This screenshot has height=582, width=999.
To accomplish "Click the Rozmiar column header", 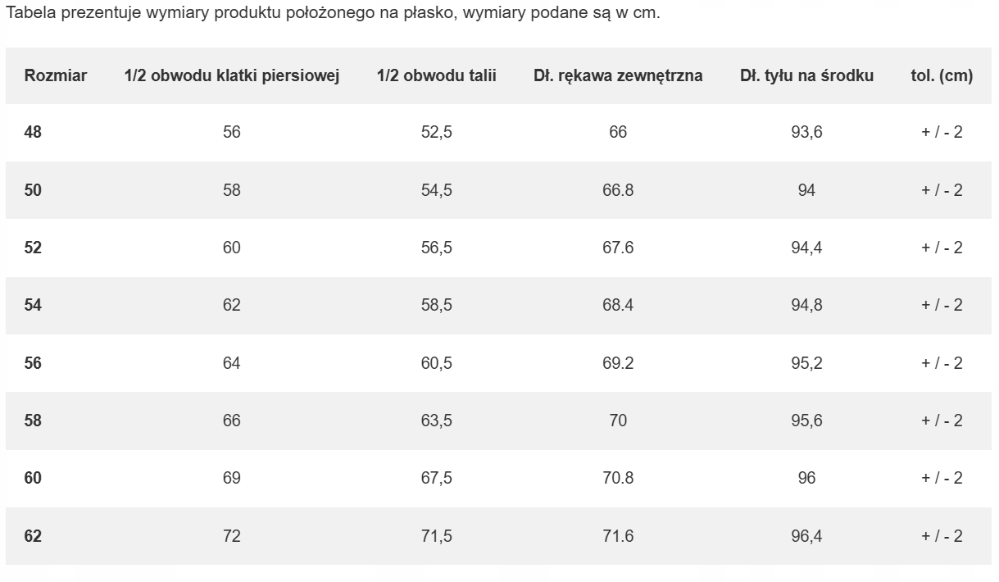I will coord(56,75).
